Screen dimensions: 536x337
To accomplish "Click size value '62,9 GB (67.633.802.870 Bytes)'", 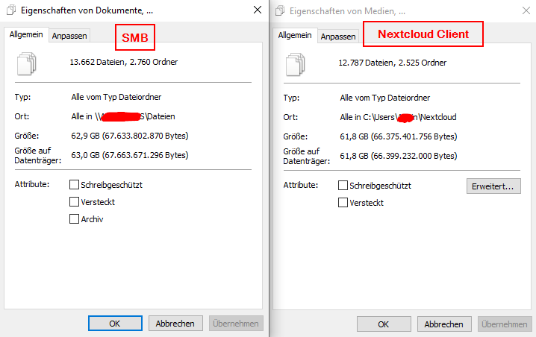I will coord(130,136).
